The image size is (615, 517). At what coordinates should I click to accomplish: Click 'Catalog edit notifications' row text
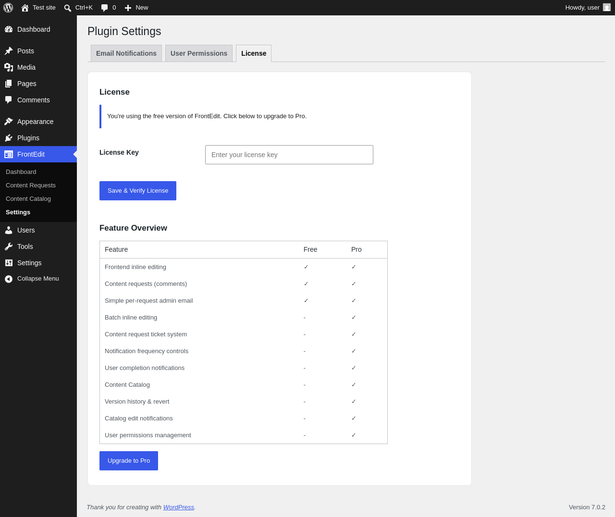(x=139, y=419)
